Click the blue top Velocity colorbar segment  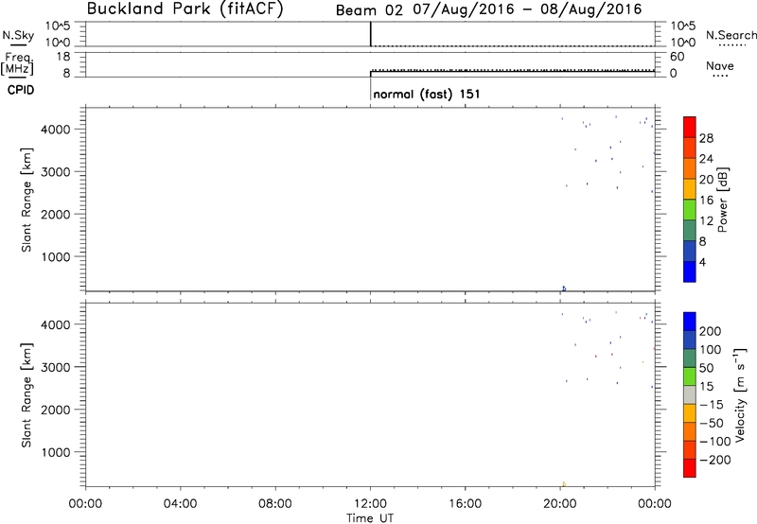click(x=690, y=322)
